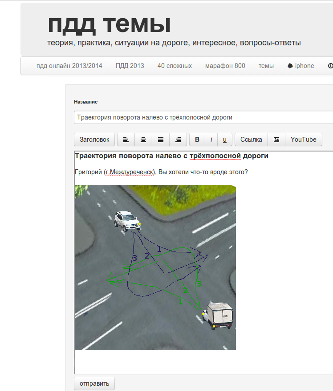This screenshot has width=333, height=391.
Task: Open the iphone menu link
Action: (x=301, y=66)
